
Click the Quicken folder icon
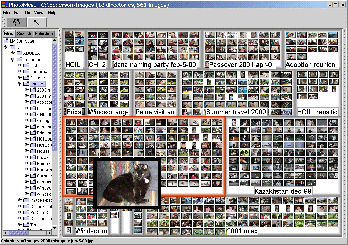(26, 218)
